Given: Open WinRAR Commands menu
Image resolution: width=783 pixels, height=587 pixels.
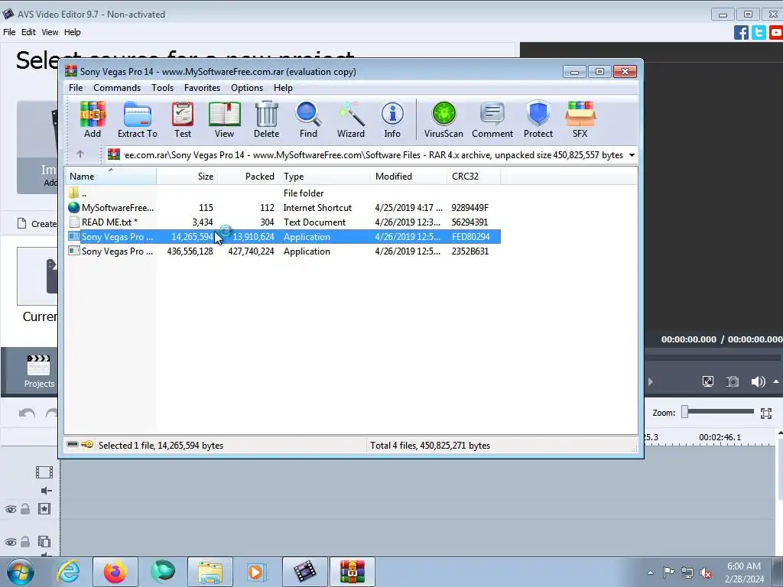Looking at the screenshot, I should pos(117,88).
